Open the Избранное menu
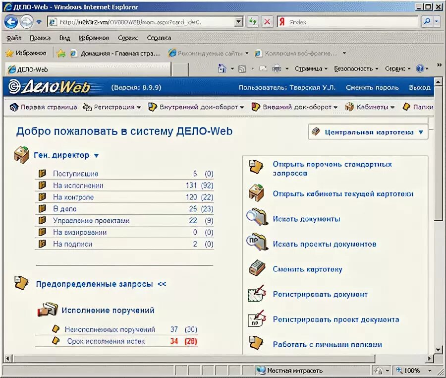 (x=94, y=38)
